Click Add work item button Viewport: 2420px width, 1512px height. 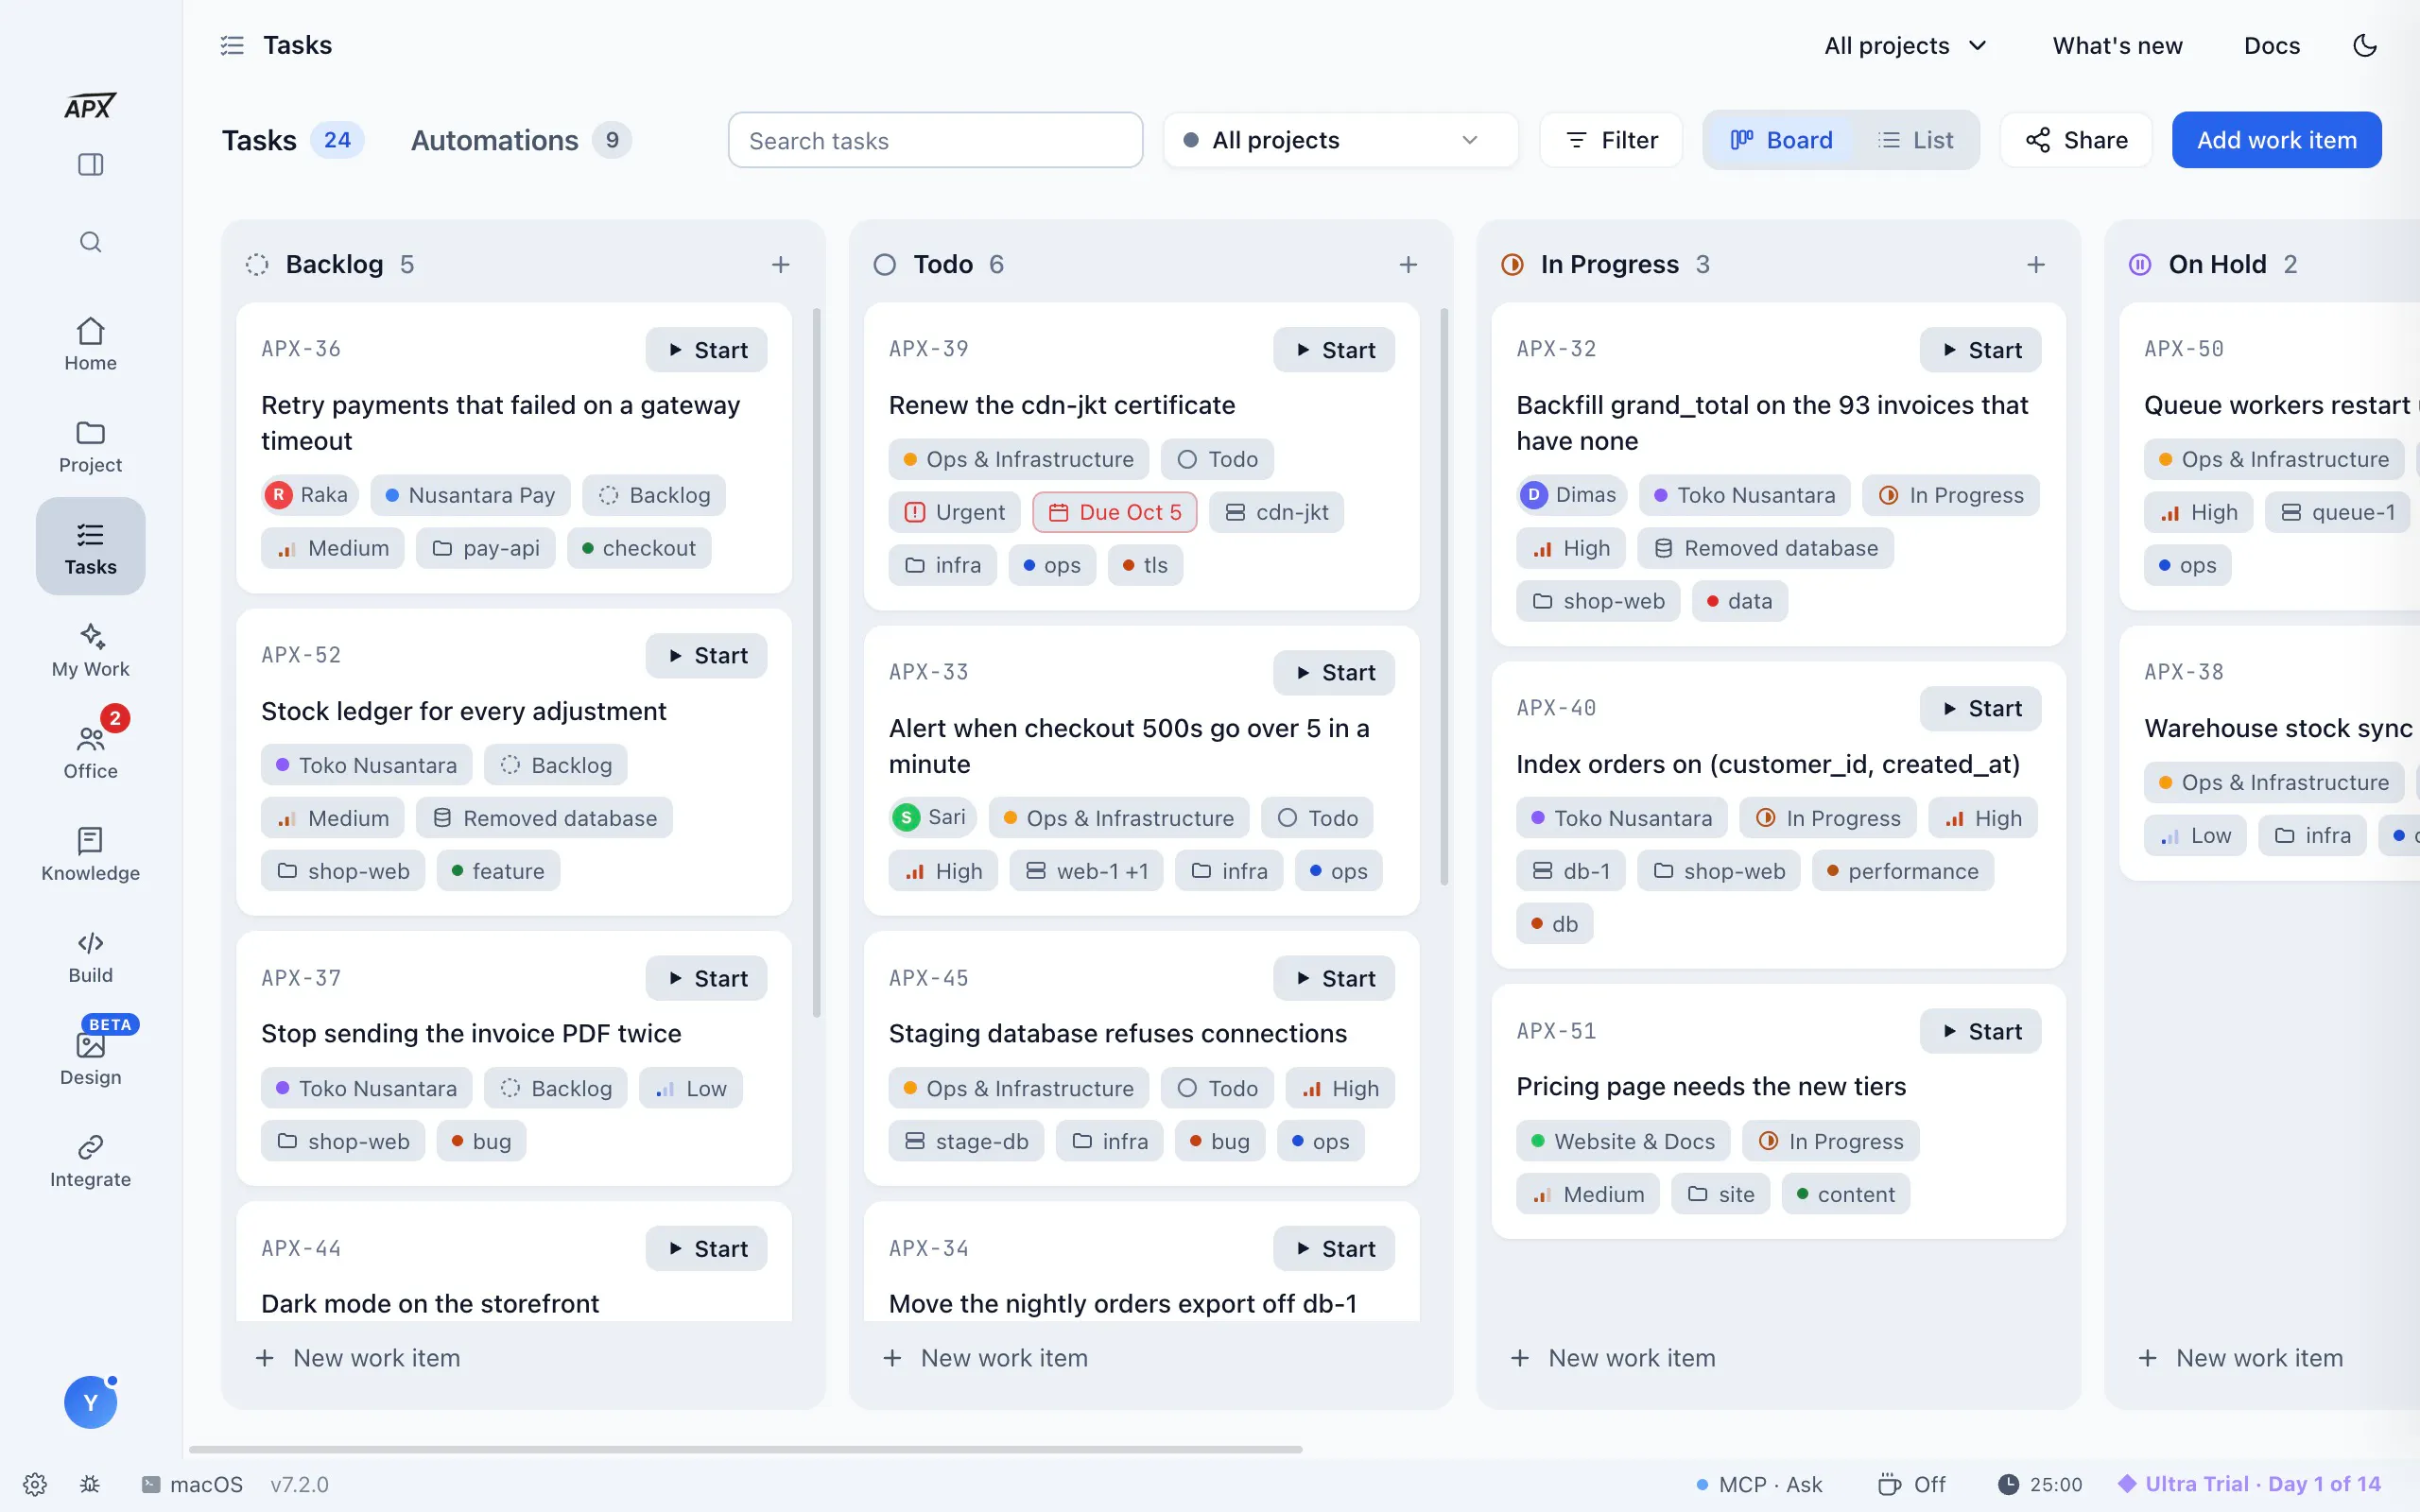coord(2276,140)
